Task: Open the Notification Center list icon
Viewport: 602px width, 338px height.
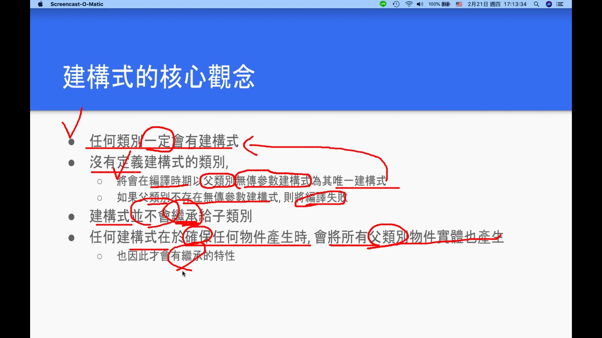Action: 560,4
